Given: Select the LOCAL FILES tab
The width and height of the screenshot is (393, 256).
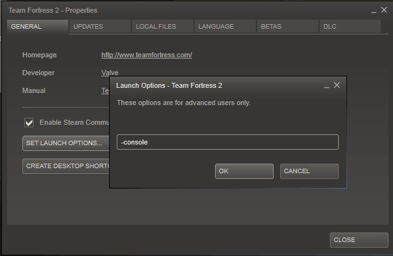Looking at the screenshot, I should click(161, 27).
